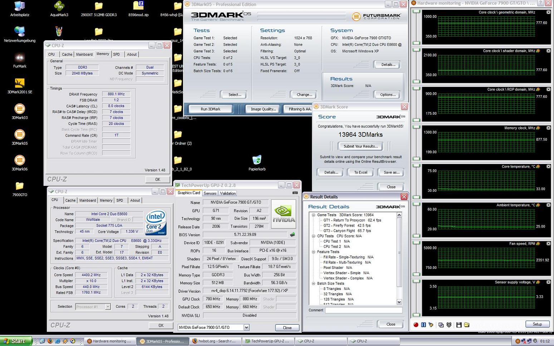Viewport: 554px width, 346px height.
Task: Launch Internet Explorer from quick launch bar
Action: 58,341
